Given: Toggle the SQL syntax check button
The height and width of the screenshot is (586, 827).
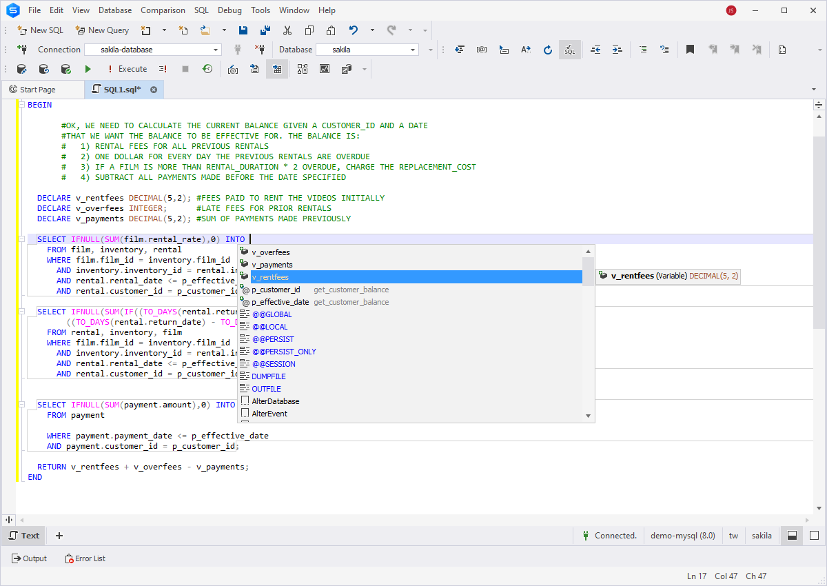Looking at the screenshot, I should pos(569,50).
